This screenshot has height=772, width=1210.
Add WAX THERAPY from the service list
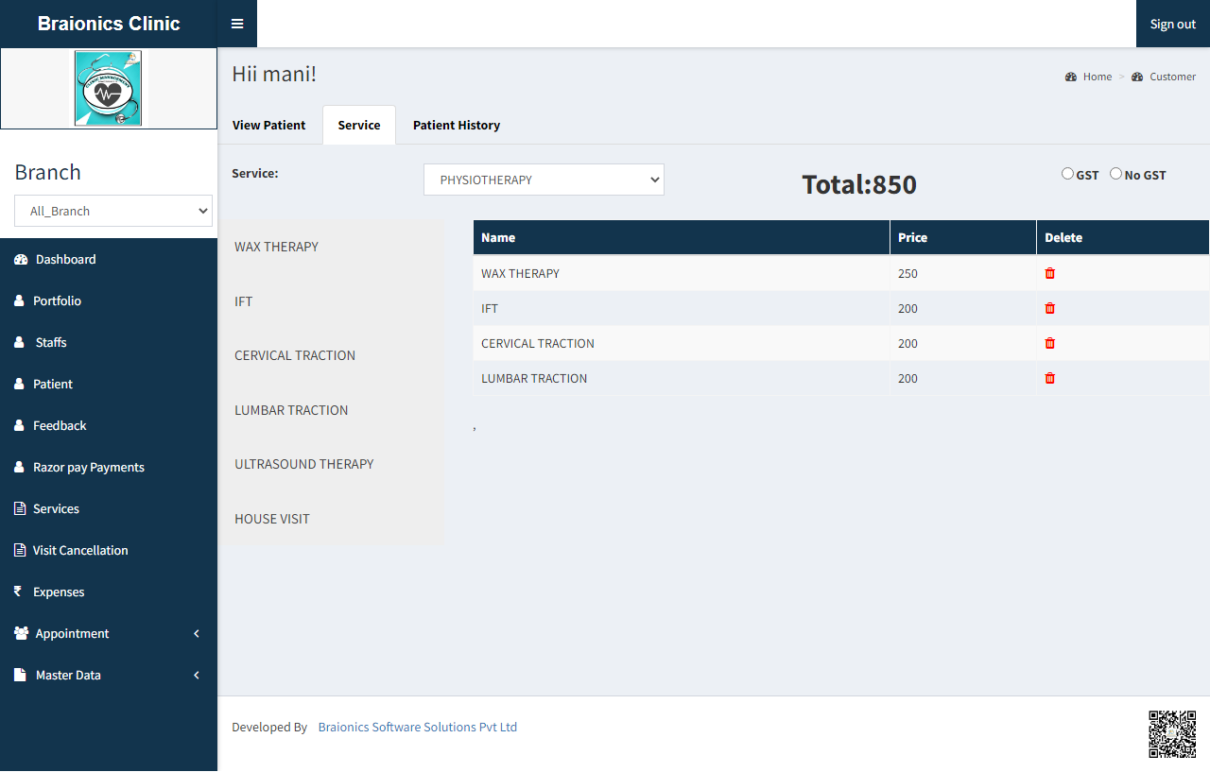point(276,247)
